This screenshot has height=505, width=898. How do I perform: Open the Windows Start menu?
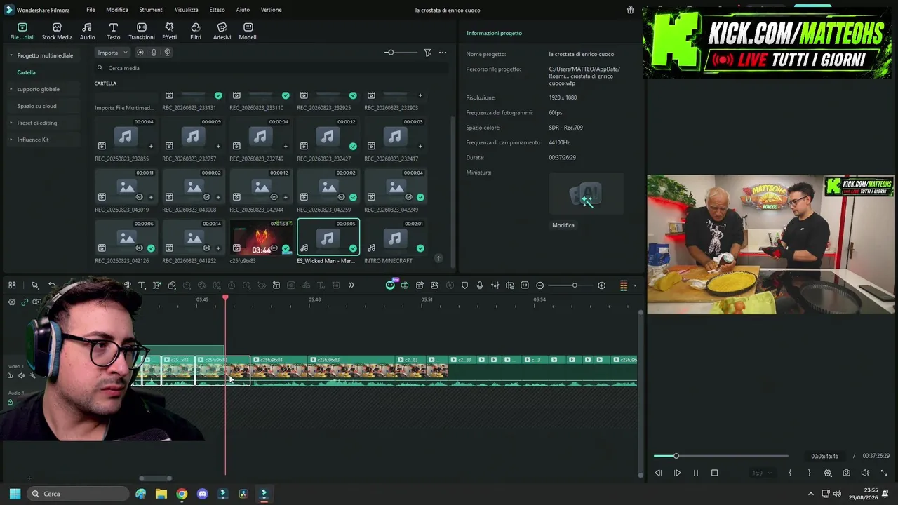[15, 494]
